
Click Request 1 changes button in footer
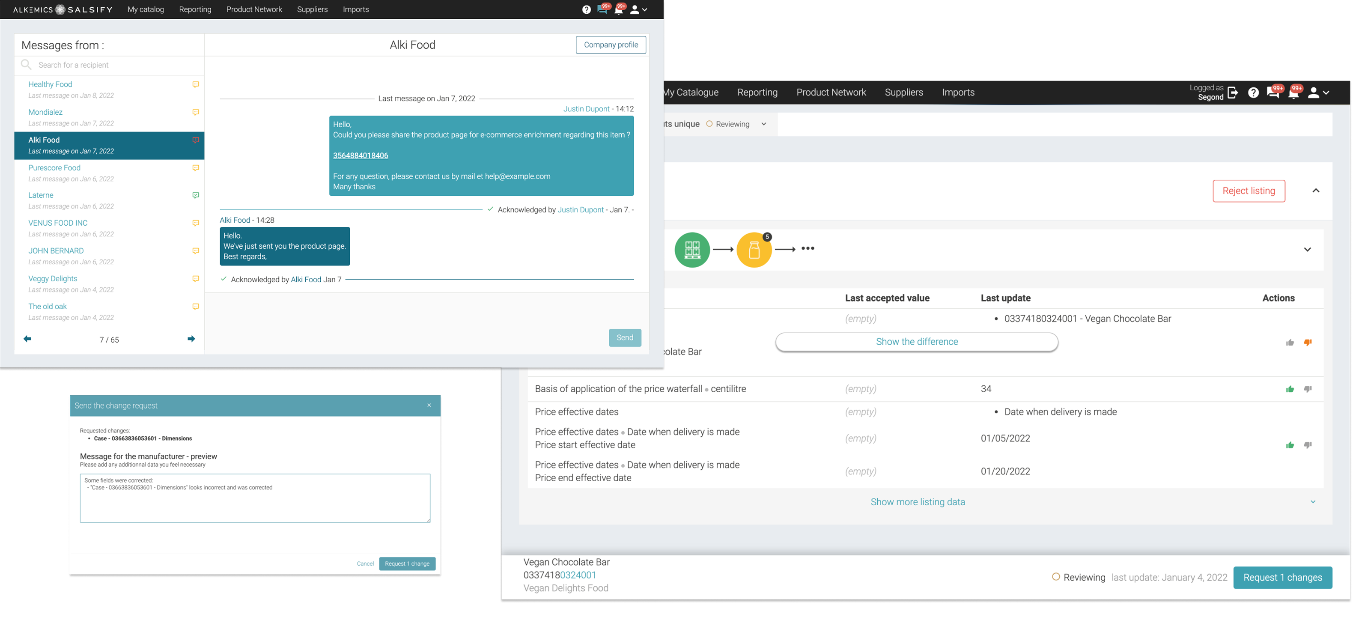click(x=1282, y=577)
